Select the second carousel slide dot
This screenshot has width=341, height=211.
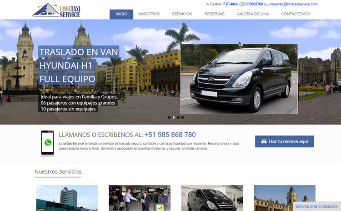click(x=174, y=117)
